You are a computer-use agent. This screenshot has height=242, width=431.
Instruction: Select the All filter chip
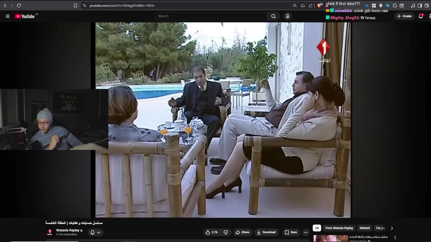coord(317,228)
